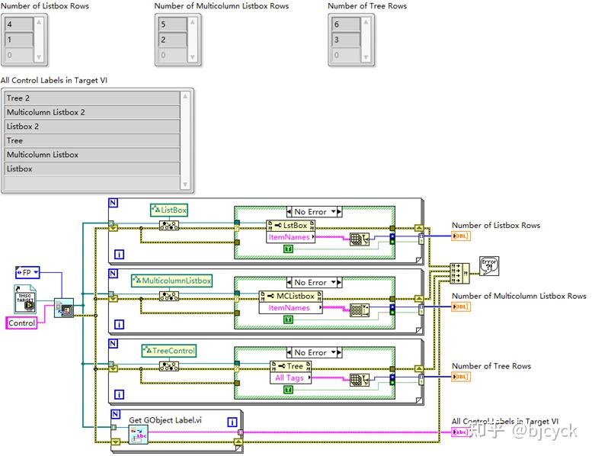Click the iteration terminal of ListBox loop
This screenshot has height=456, width=592.
pos(120,255)
